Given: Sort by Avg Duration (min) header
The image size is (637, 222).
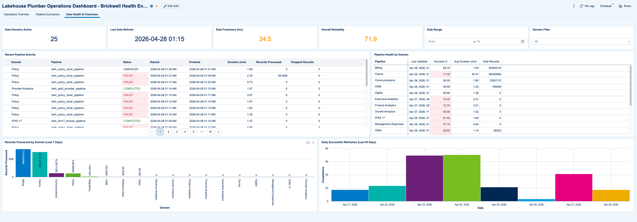Looking at the screenshot, I should coord(465,61).
